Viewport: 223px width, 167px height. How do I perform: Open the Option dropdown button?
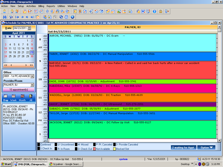click(207, 148)
